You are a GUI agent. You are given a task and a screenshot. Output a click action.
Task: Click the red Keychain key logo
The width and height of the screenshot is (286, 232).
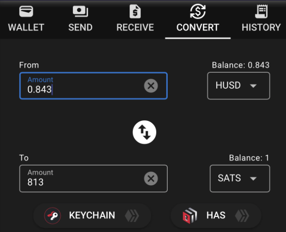click(x=52, y=216)
